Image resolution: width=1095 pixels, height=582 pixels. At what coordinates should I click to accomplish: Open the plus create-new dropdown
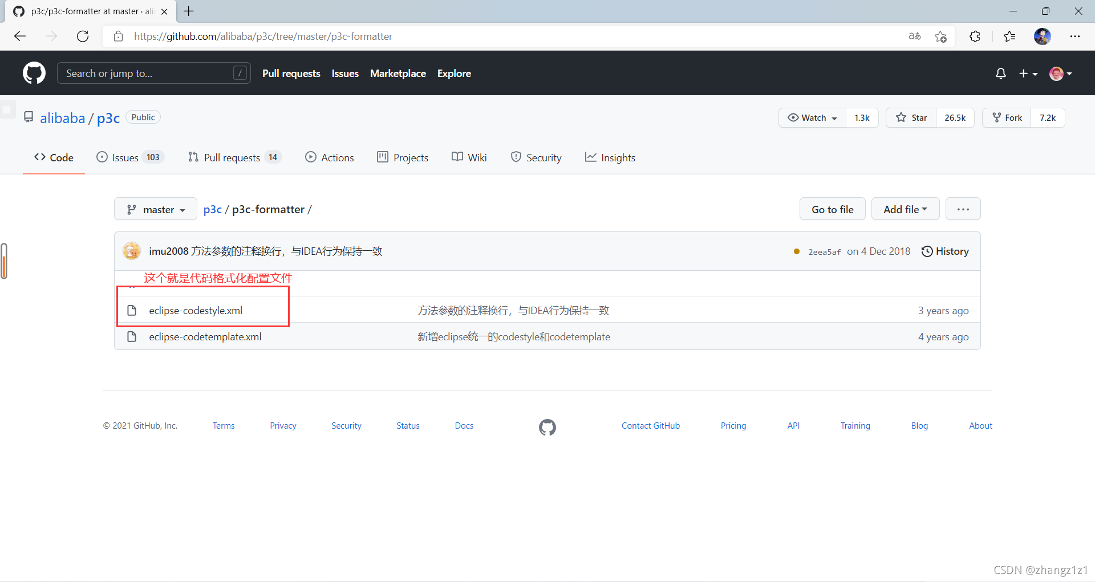click(1028, 74)
